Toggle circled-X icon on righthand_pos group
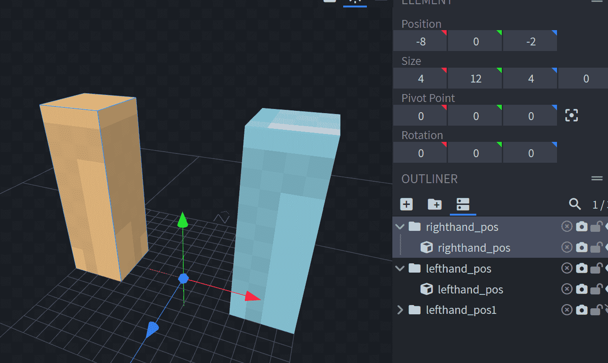 click(x=567, y=226)
